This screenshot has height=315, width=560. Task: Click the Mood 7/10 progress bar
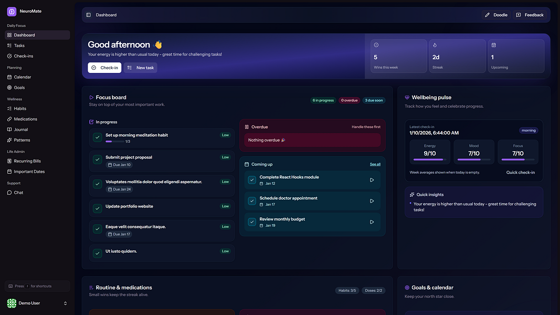coord(474,160)
